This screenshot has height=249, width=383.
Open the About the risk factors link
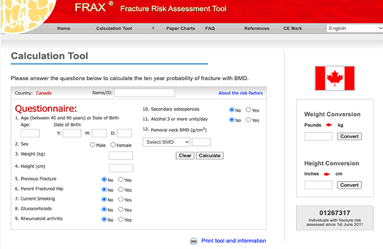pyautogui.click(x=241, y=93)
